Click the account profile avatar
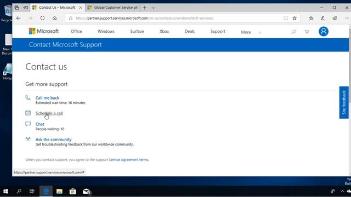Viewport: 351px width, 197px height. 324,32
